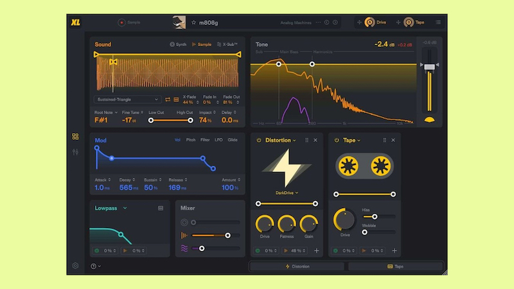This screenshot has width=514, height=289.
Task: Open the hamburger menu in top-right corner
Action: tap(438, 22)
